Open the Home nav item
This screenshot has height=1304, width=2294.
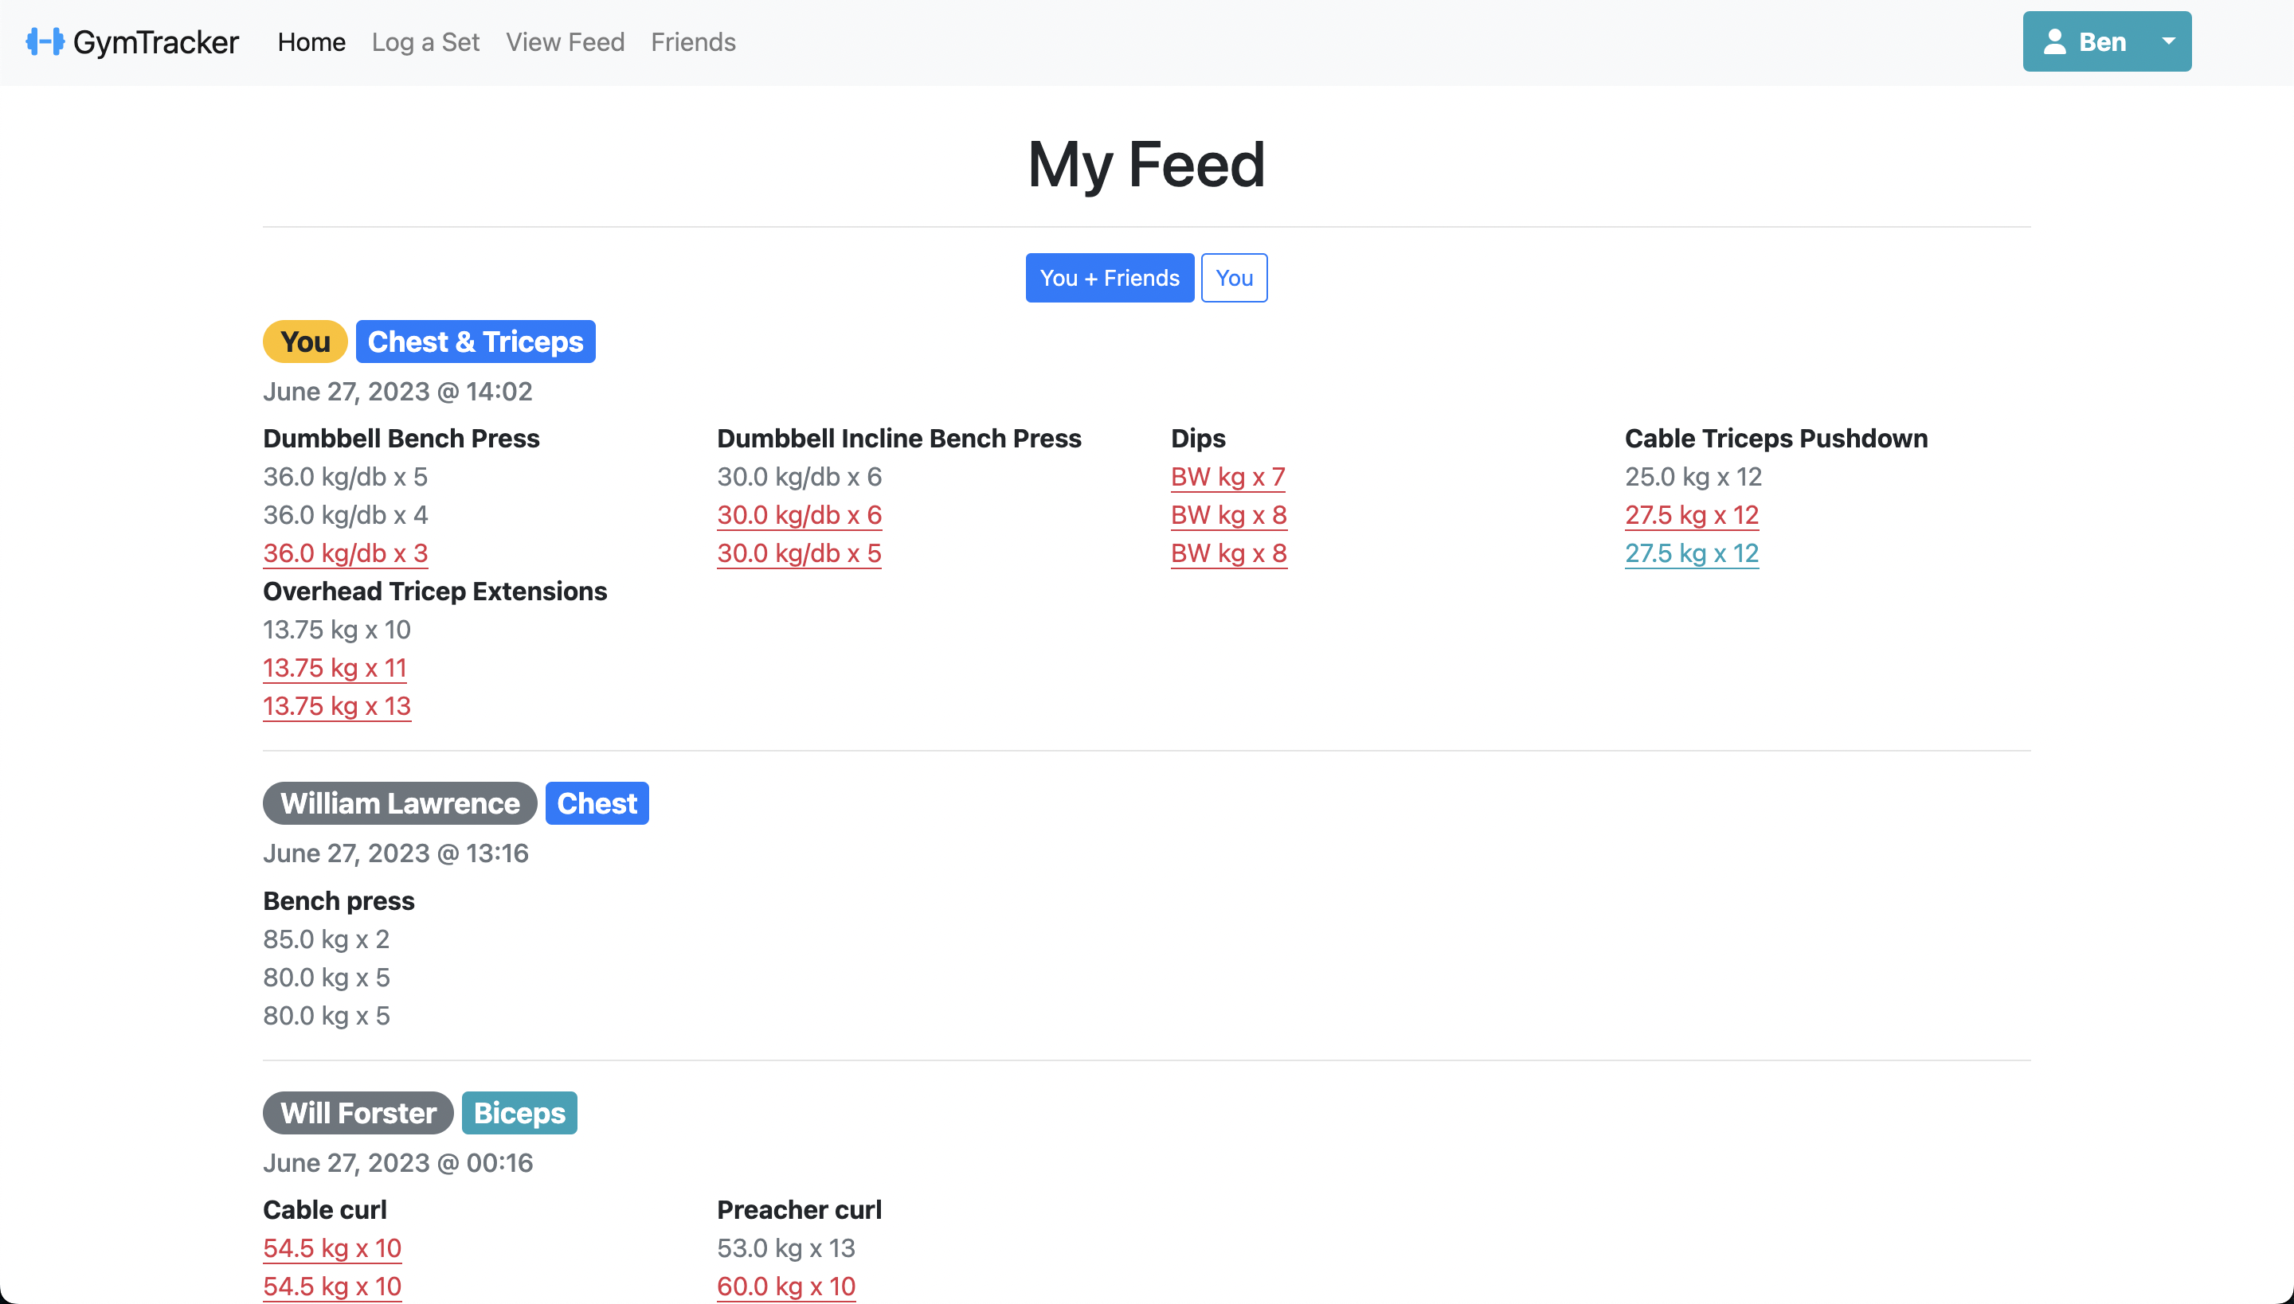(x=311, y=42)
